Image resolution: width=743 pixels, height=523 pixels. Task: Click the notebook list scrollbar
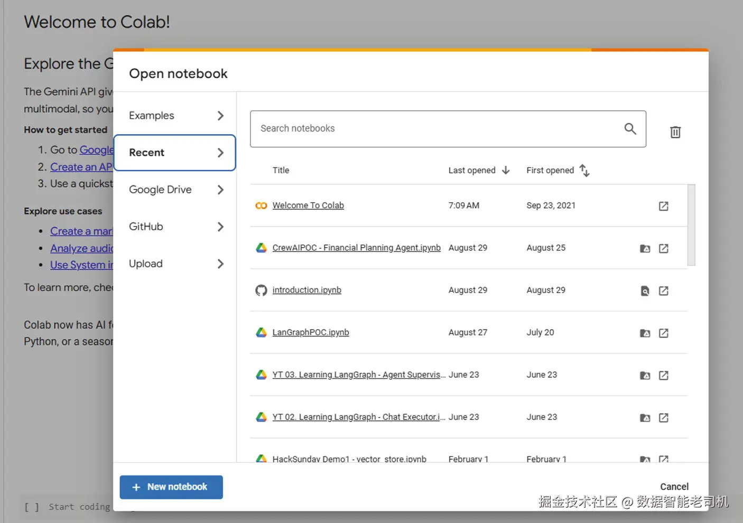point(691,225)
